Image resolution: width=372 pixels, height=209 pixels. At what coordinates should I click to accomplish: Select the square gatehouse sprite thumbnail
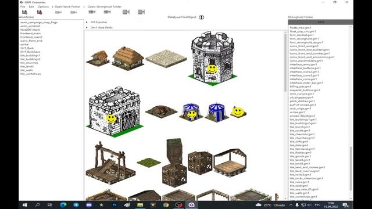(x=115, y=111)
